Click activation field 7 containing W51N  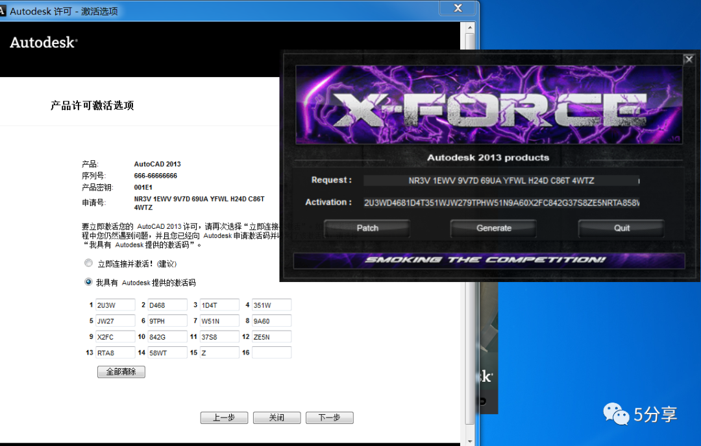point(219,320)
